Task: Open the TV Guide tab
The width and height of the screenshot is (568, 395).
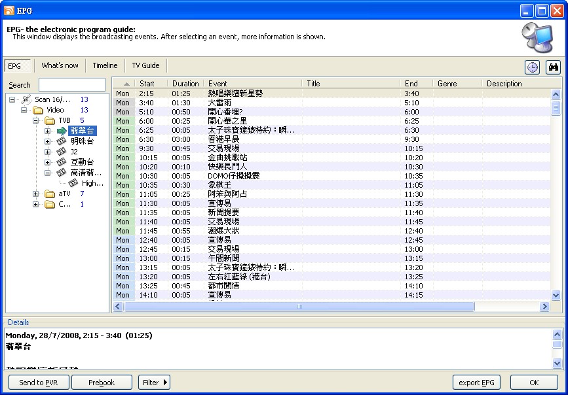Action: pyautogui.click(x=145, y=65)
